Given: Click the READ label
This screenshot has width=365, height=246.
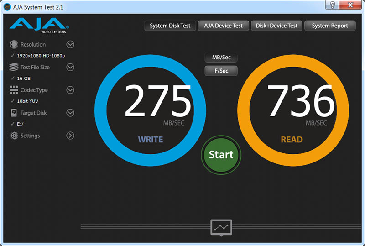Looking at the screenshot, I should [x=292, y=140].
